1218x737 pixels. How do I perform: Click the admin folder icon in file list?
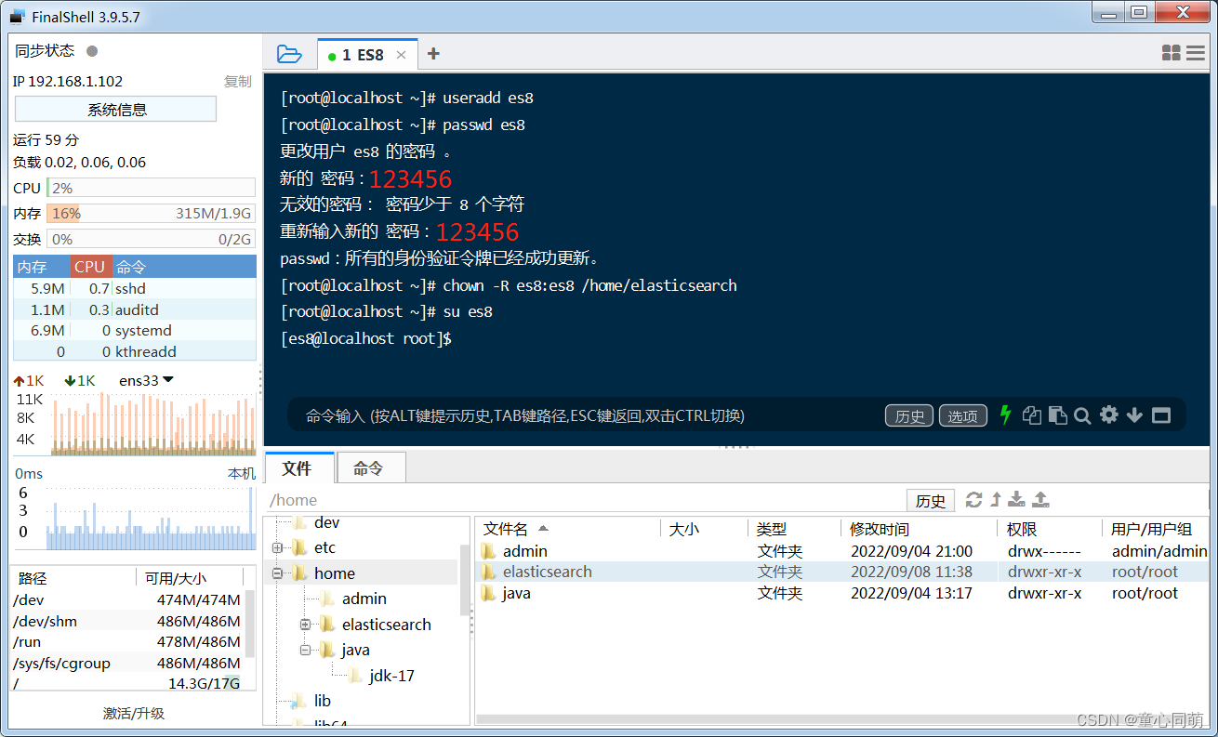coord(489,551)
